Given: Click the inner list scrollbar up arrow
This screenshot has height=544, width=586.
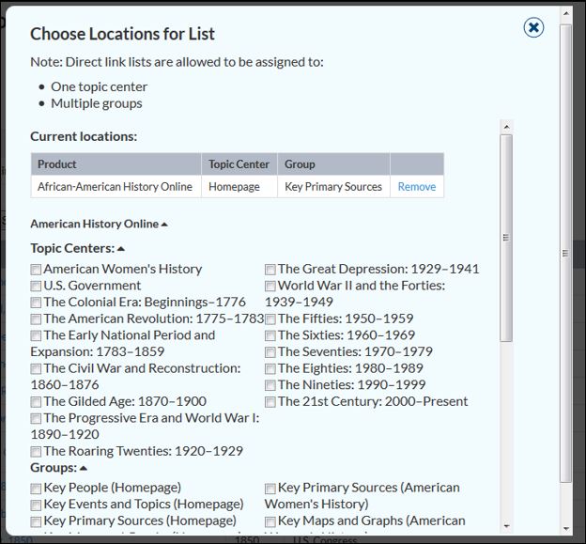Looking at the screenshot, I should coord(506,127).
